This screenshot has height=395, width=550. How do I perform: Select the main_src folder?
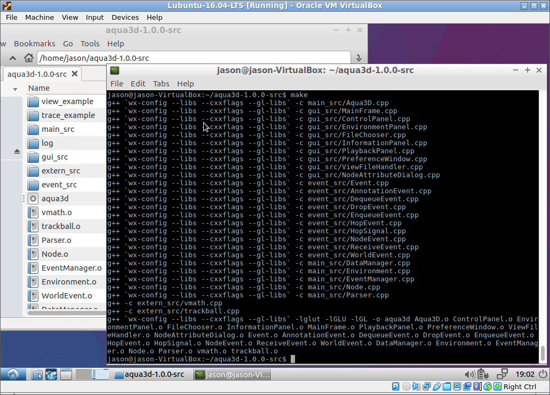coord(67,129)
